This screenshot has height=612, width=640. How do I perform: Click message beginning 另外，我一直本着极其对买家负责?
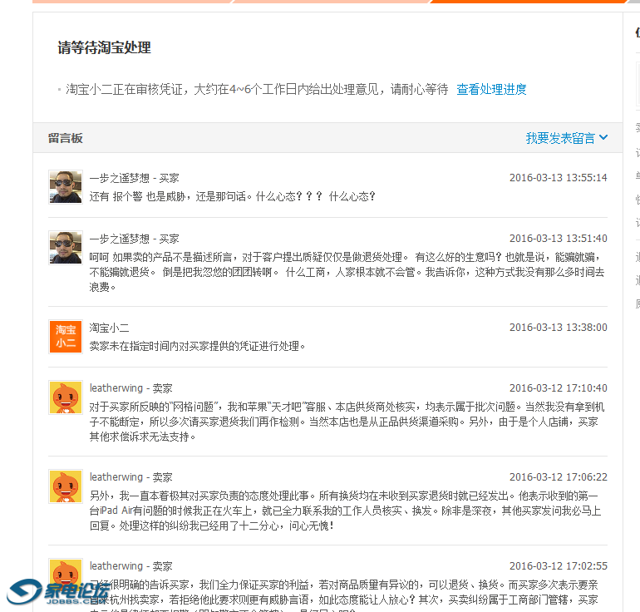(346, 511)
